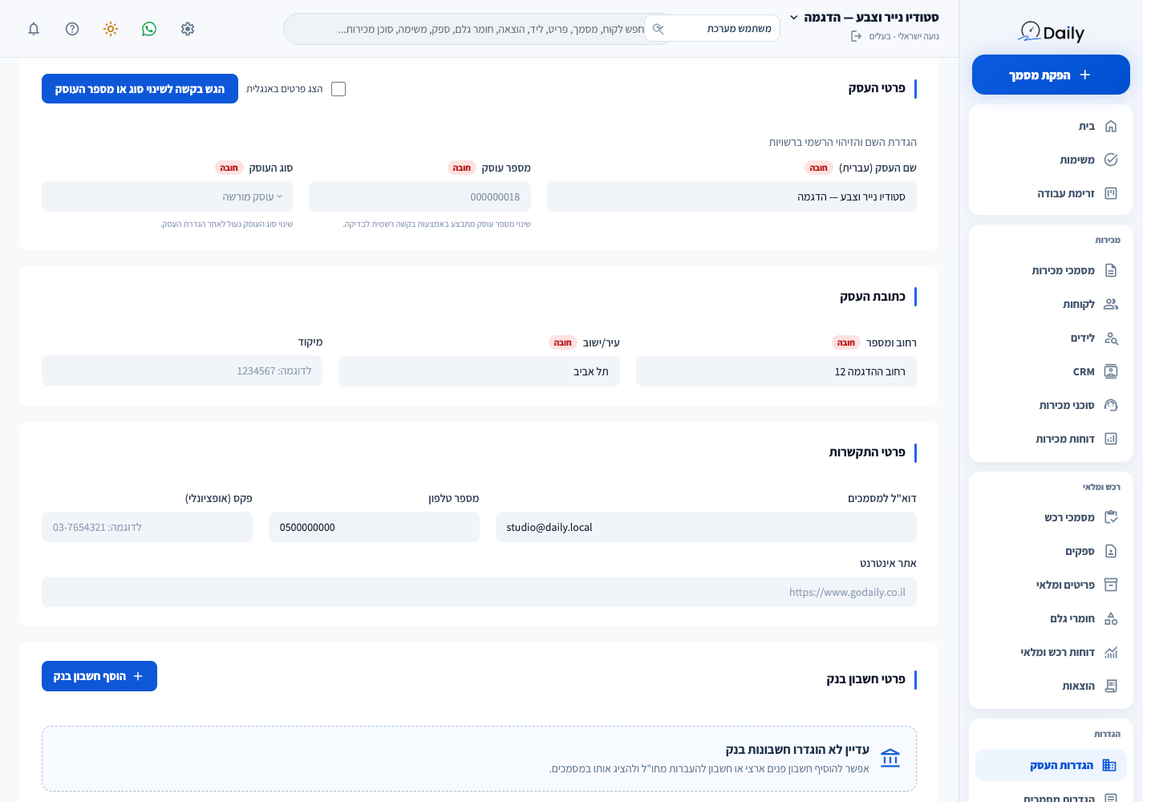Click the global search field

(477, 29)
